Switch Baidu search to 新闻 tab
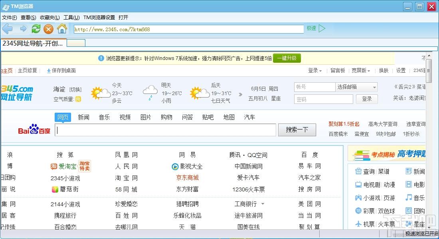The image size is (439, 239). 83,117
